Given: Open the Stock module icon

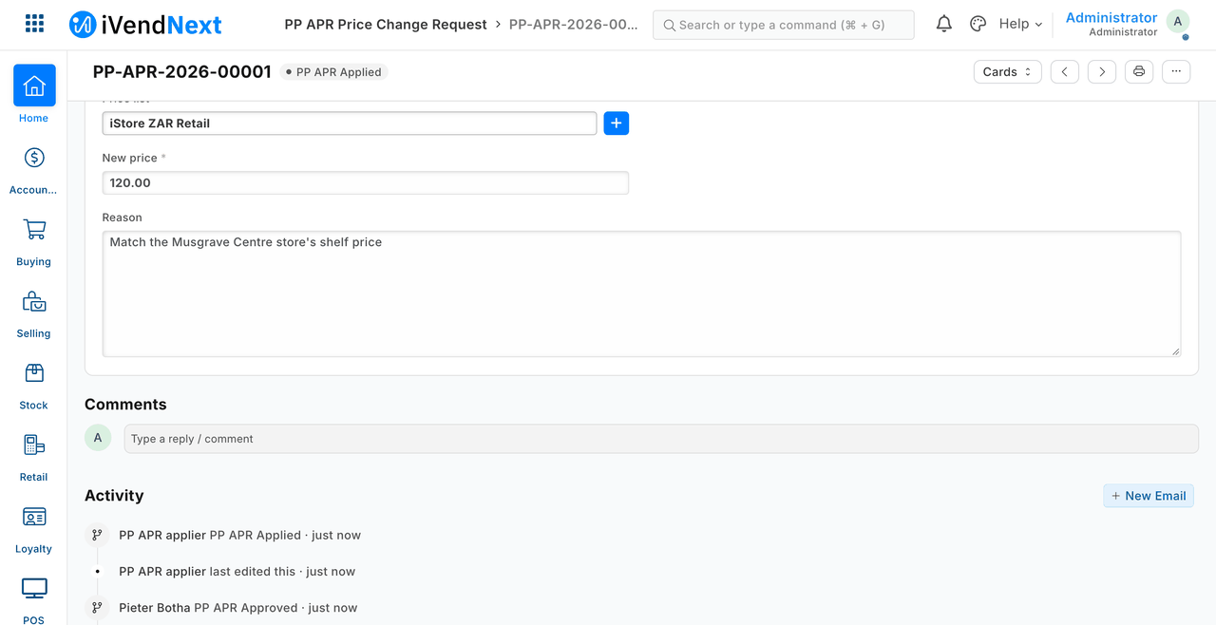Looking at the screenshot, I should tap(34, 372).
